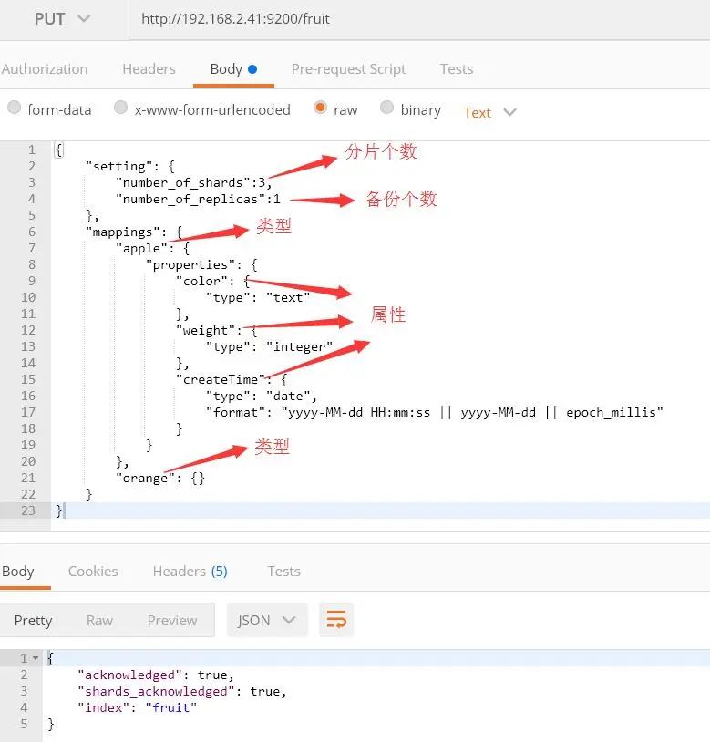Choose the Pretty response view
710x742 pixels.
pyautogui.click(x=33, y=621)
